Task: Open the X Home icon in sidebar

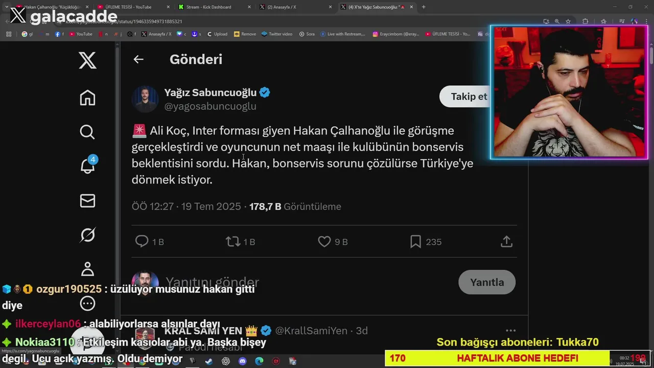Action: pos(87,98)
